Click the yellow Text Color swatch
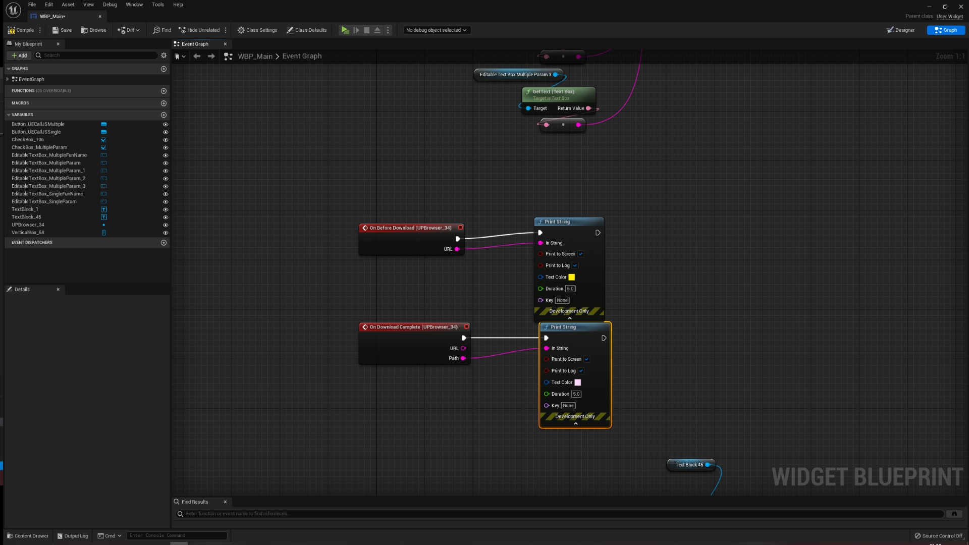The height and width of the screenshot is (545, 969). (x=572, y=277)
